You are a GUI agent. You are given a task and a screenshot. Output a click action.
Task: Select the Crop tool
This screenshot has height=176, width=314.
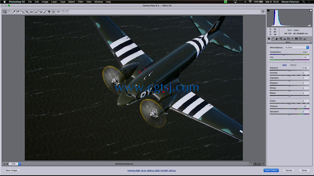[x=27, y=12]
